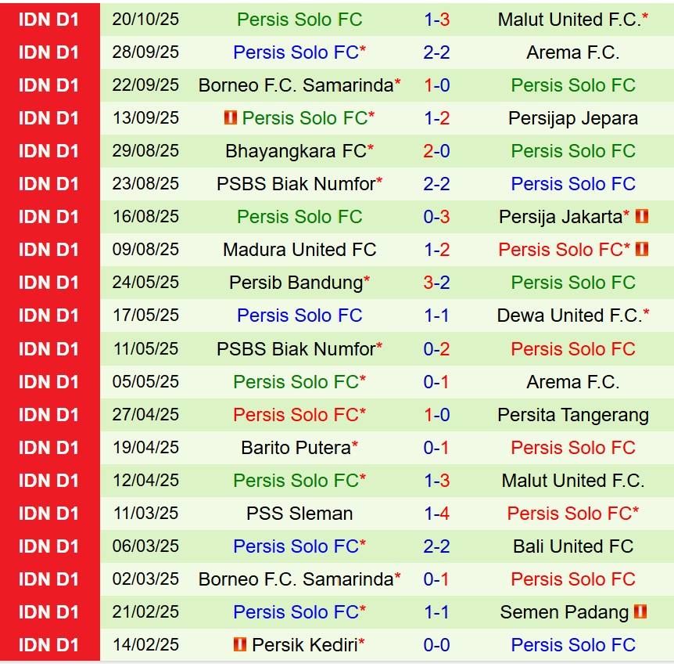
Task: Click IDN D1 league label on 14/02/25 row
Action: coord(49,645)
